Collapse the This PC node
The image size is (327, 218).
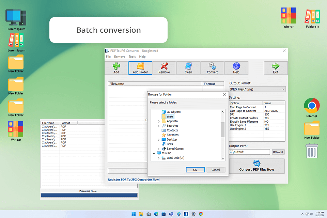pos(154,153)
